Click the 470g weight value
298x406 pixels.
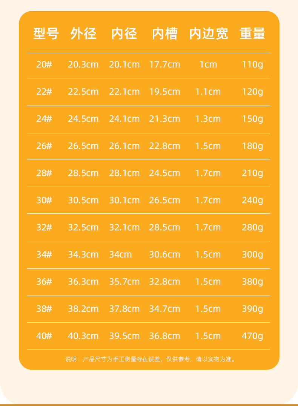click(252, 336)
